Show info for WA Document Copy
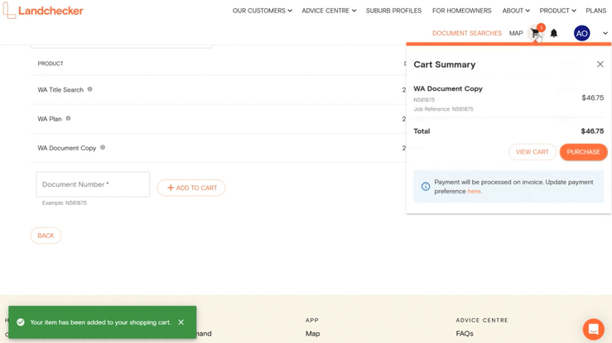The height and width of the screenshot is (343, 612). coord(103,148)
